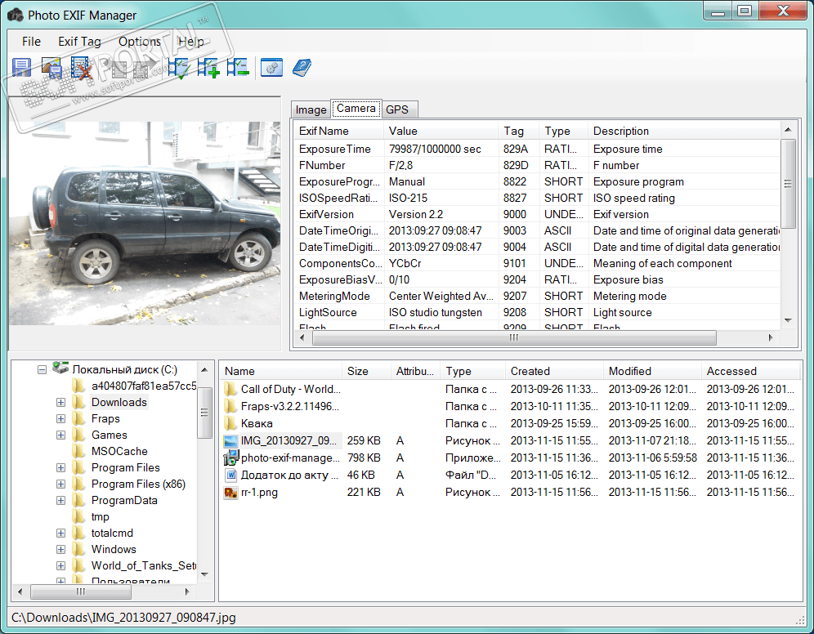Collapse the Локальный диск (C:) node
814x634 pixels.
coord(42,369)
